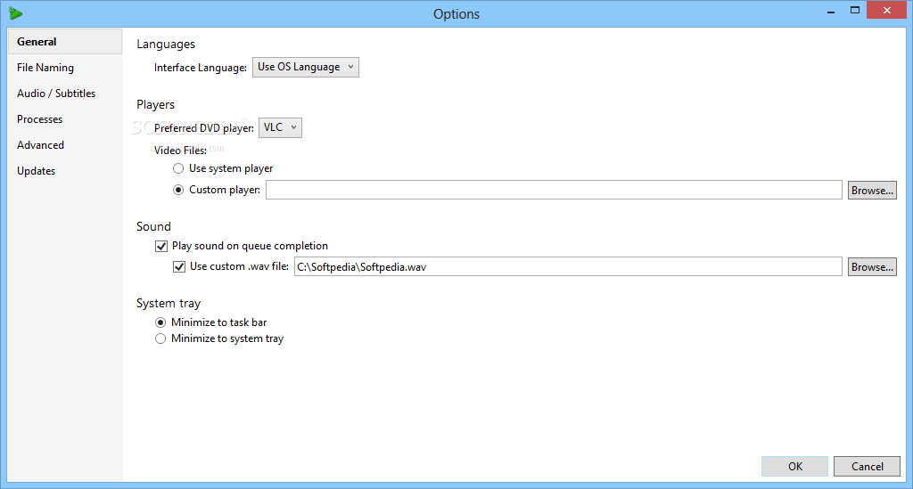Select the Custom player radio button

tap(178, 190)
